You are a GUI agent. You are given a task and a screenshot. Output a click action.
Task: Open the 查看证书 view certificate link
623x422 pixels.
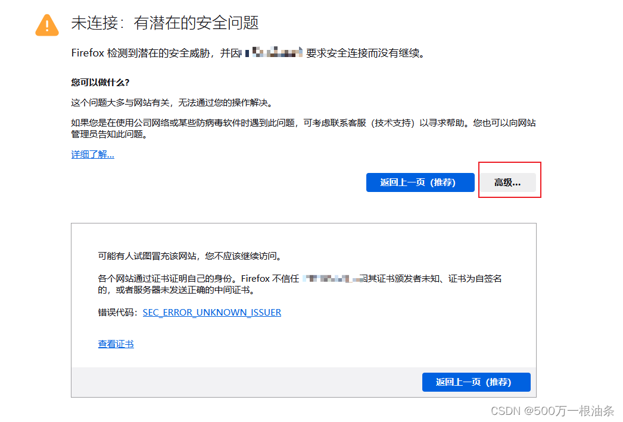[x=116, y=344]
